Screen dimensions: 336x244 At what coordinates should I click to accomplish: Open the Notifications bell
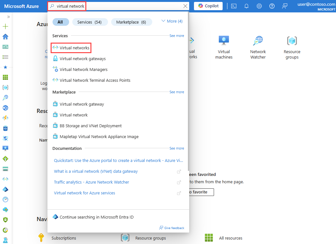pyautogui.click(x=246, y=6)
